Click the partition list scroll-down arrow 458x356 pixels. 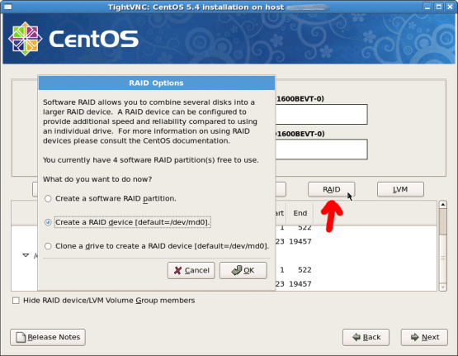(x=443, y=287)
